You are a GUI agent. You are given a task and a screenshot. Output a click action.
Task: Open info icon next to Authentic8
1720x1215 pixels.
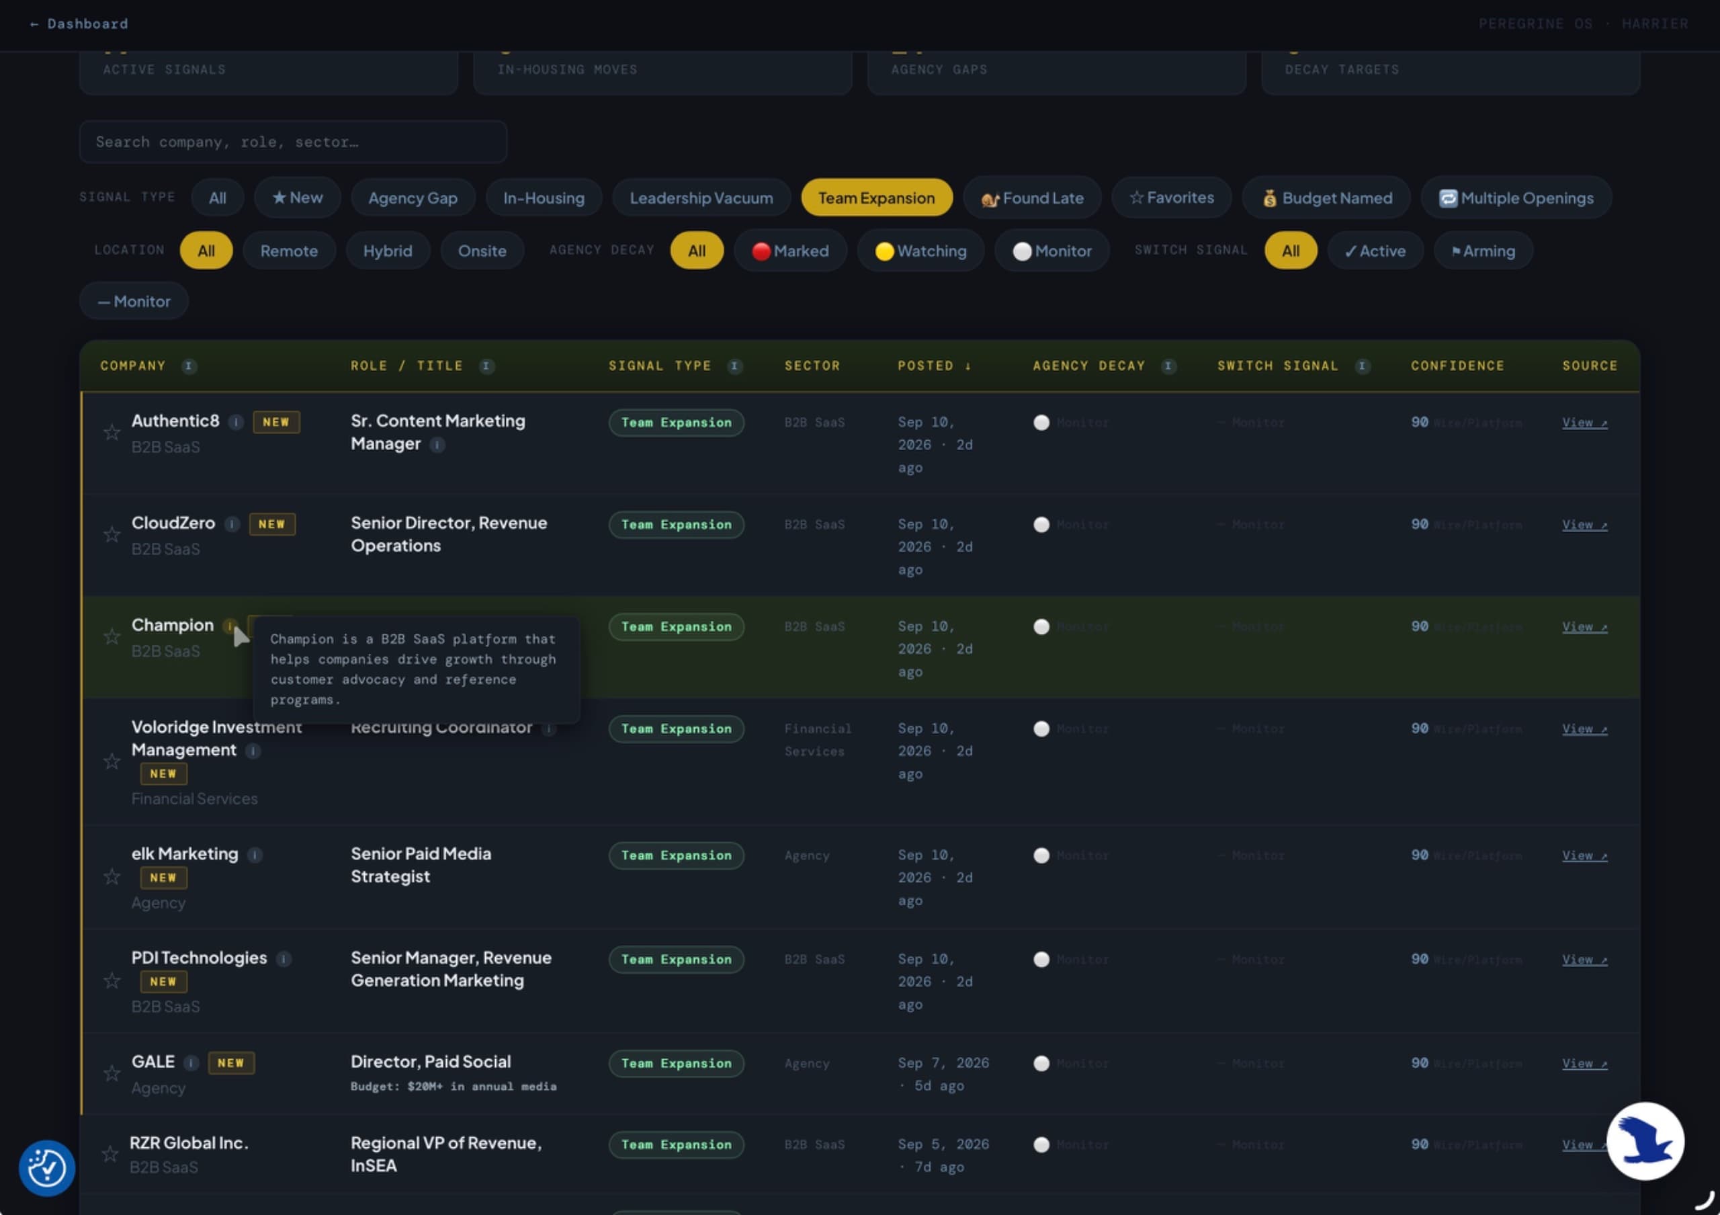[x=236, y=422]
